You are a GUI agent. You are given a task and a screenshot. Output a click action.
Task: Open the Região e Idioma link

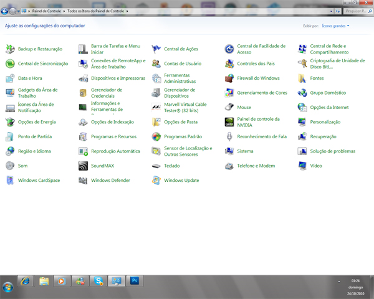(x=34, y=151)
